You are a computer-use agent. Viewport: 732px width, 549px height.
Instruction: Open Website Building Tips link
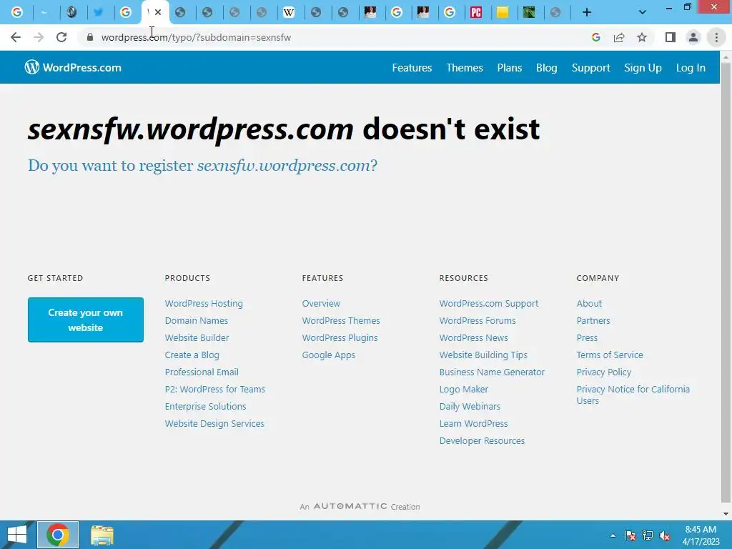coord(483,355)
